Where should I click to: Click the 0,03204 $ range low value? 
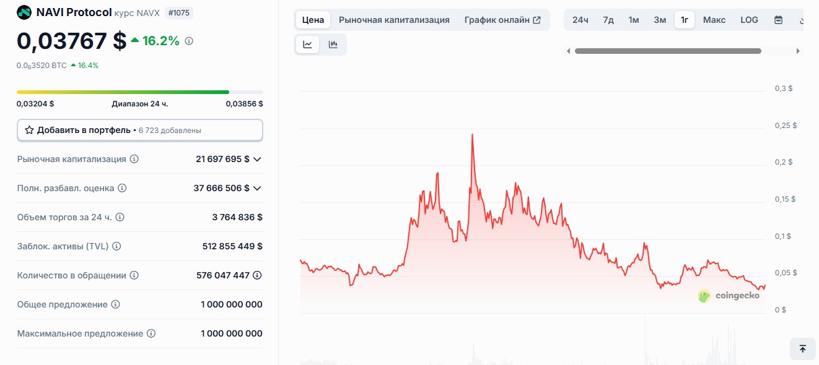click(35, 104)
